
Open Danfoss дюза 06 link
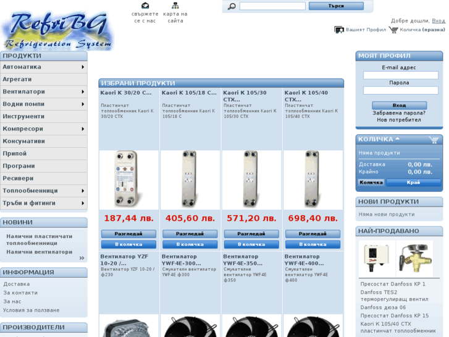coord(383,307)
